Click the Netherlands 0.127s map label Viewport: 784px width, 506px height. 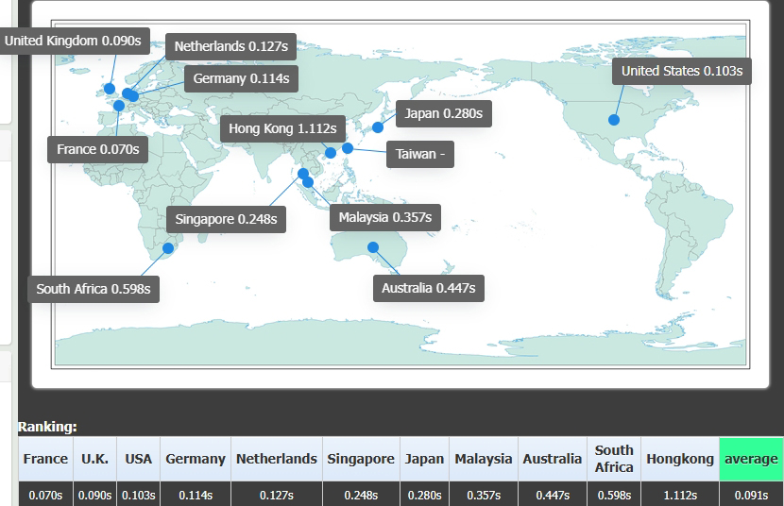tap(231, 45)
